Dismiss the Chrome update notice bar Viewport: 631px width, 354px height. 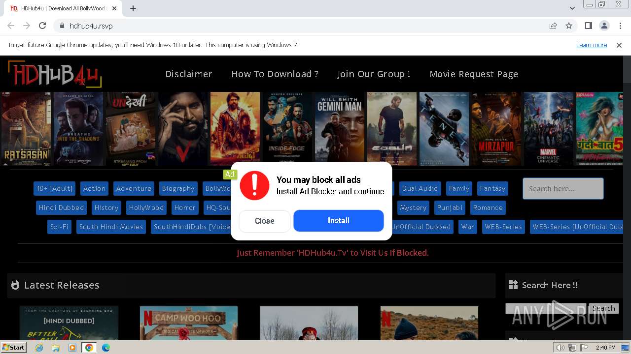click(619, 45)
